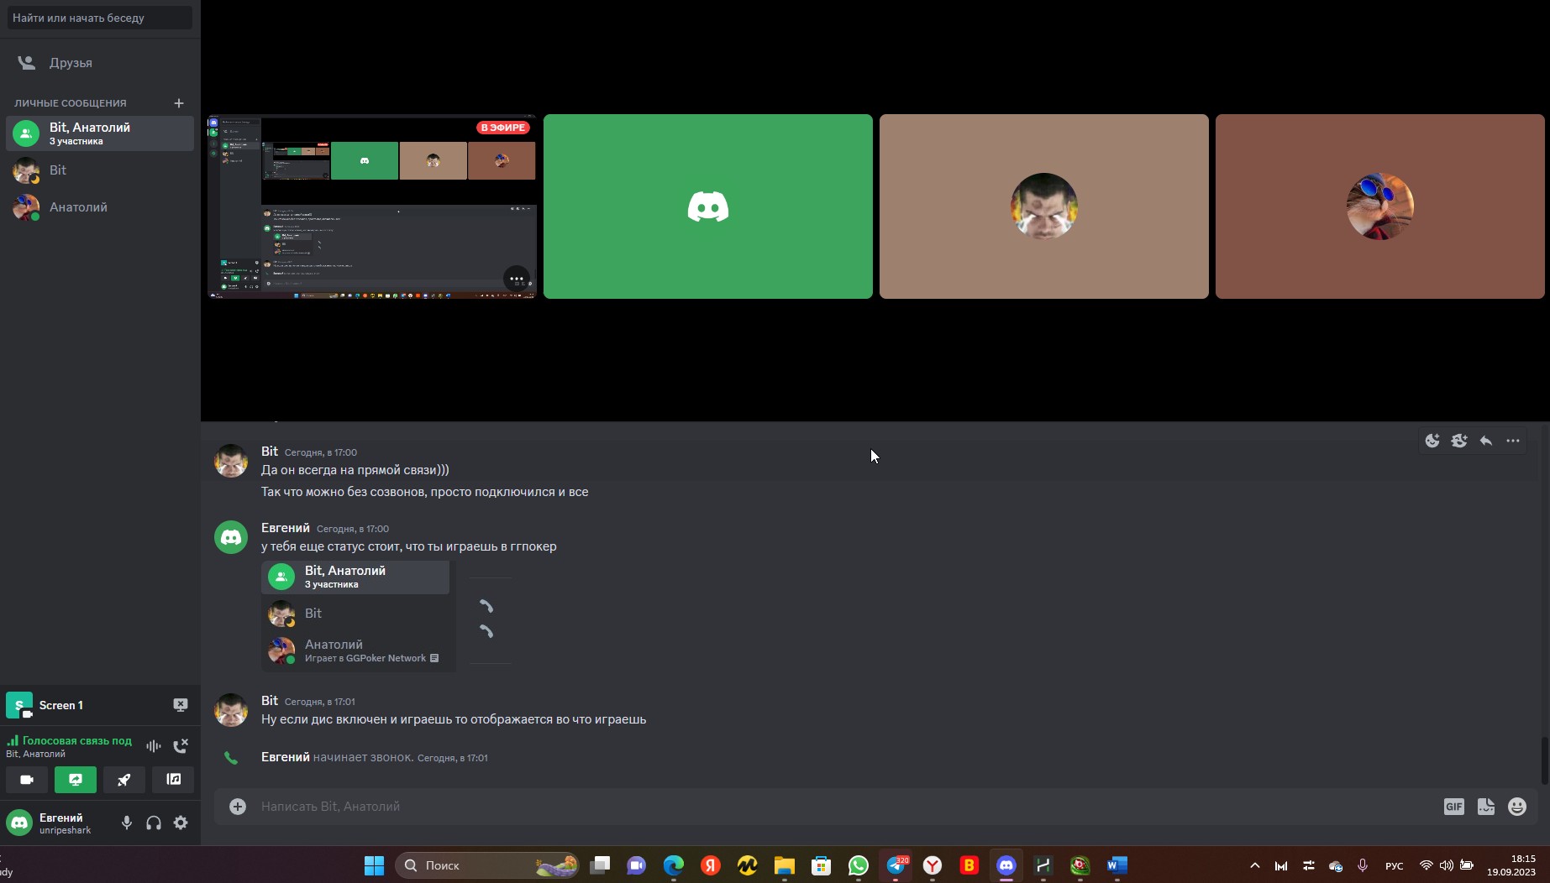The height and width of the screenshot is (883, 1550).
Task: Open the sticker picker
Action: pos(1486,807)
